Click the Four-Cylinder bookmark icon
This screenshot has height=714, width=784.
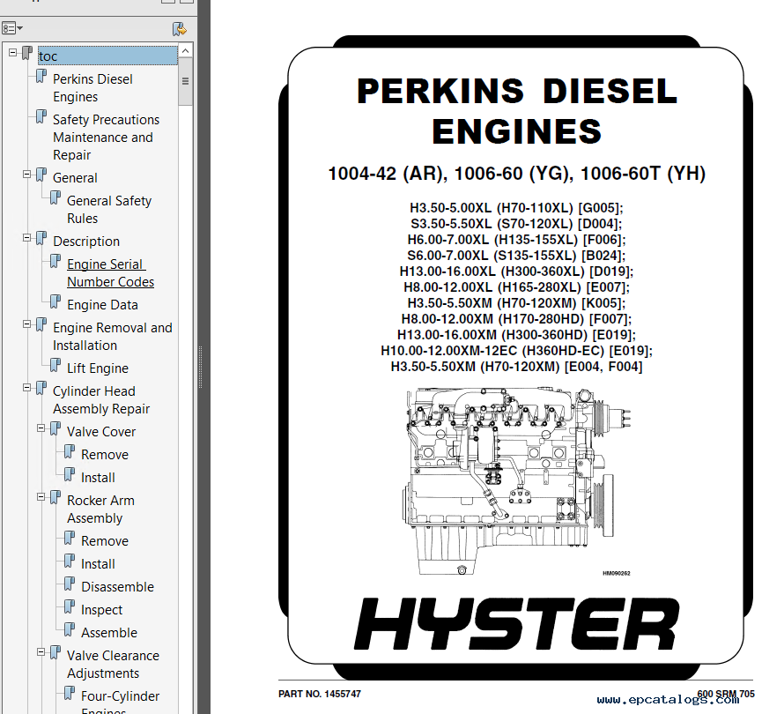(70, 694)
